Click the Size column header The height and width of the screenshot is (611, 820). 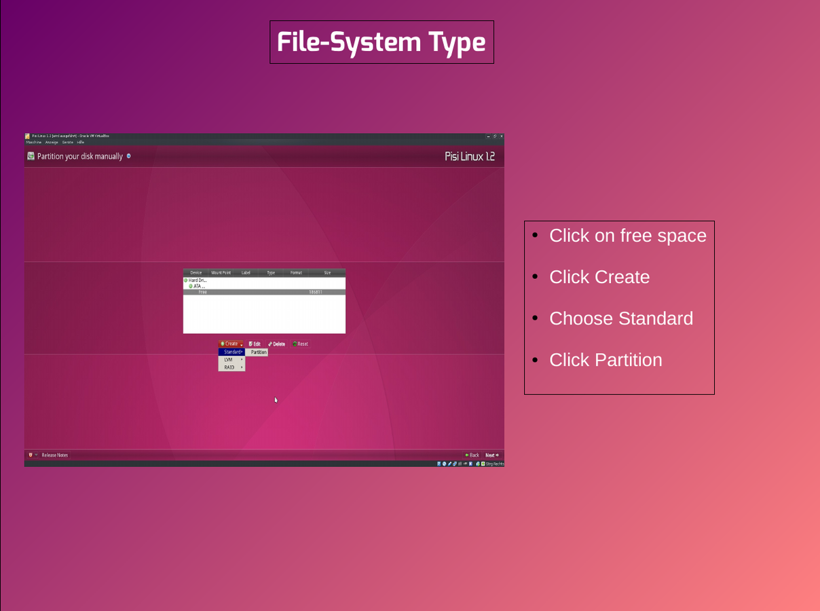327,273
